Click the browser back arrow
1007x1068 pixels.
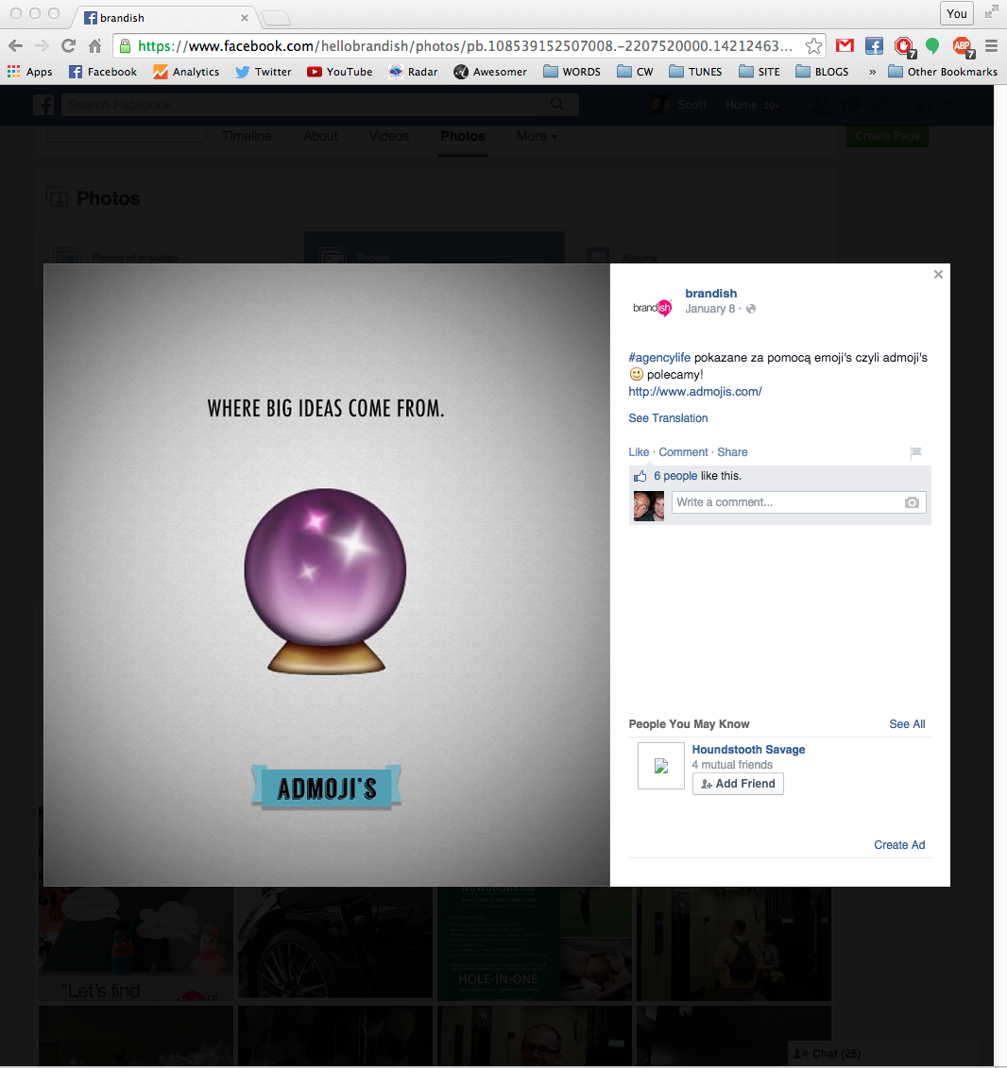coord(16,46)
